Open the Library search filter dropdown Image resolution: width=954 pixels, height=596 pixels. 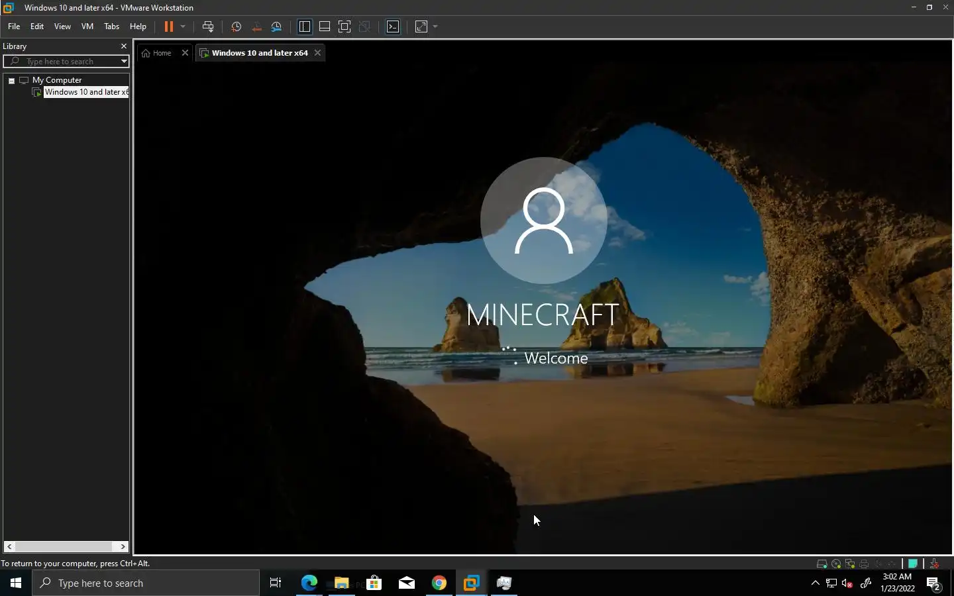[124, 62]
